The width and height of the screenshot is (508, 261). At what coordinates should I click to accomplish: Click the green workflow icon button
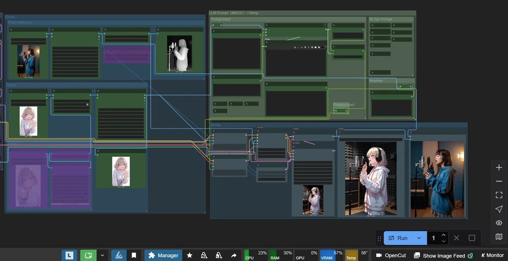click(88, 256)
